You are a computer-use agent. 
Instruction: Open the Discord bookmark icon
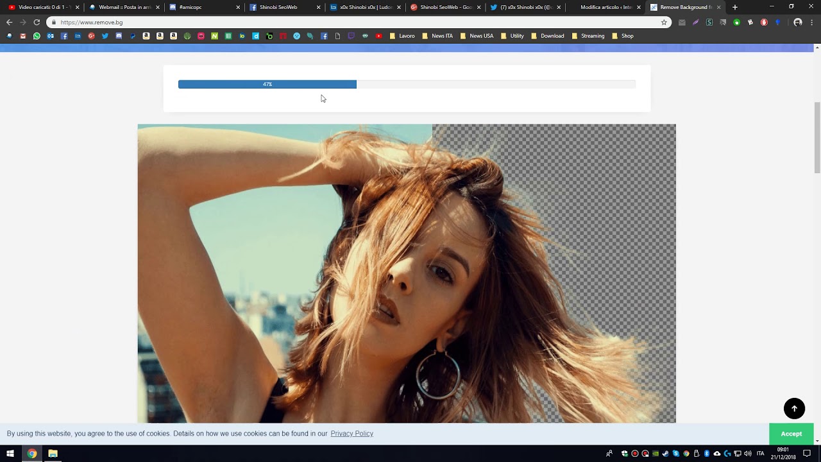pos(119,36)
